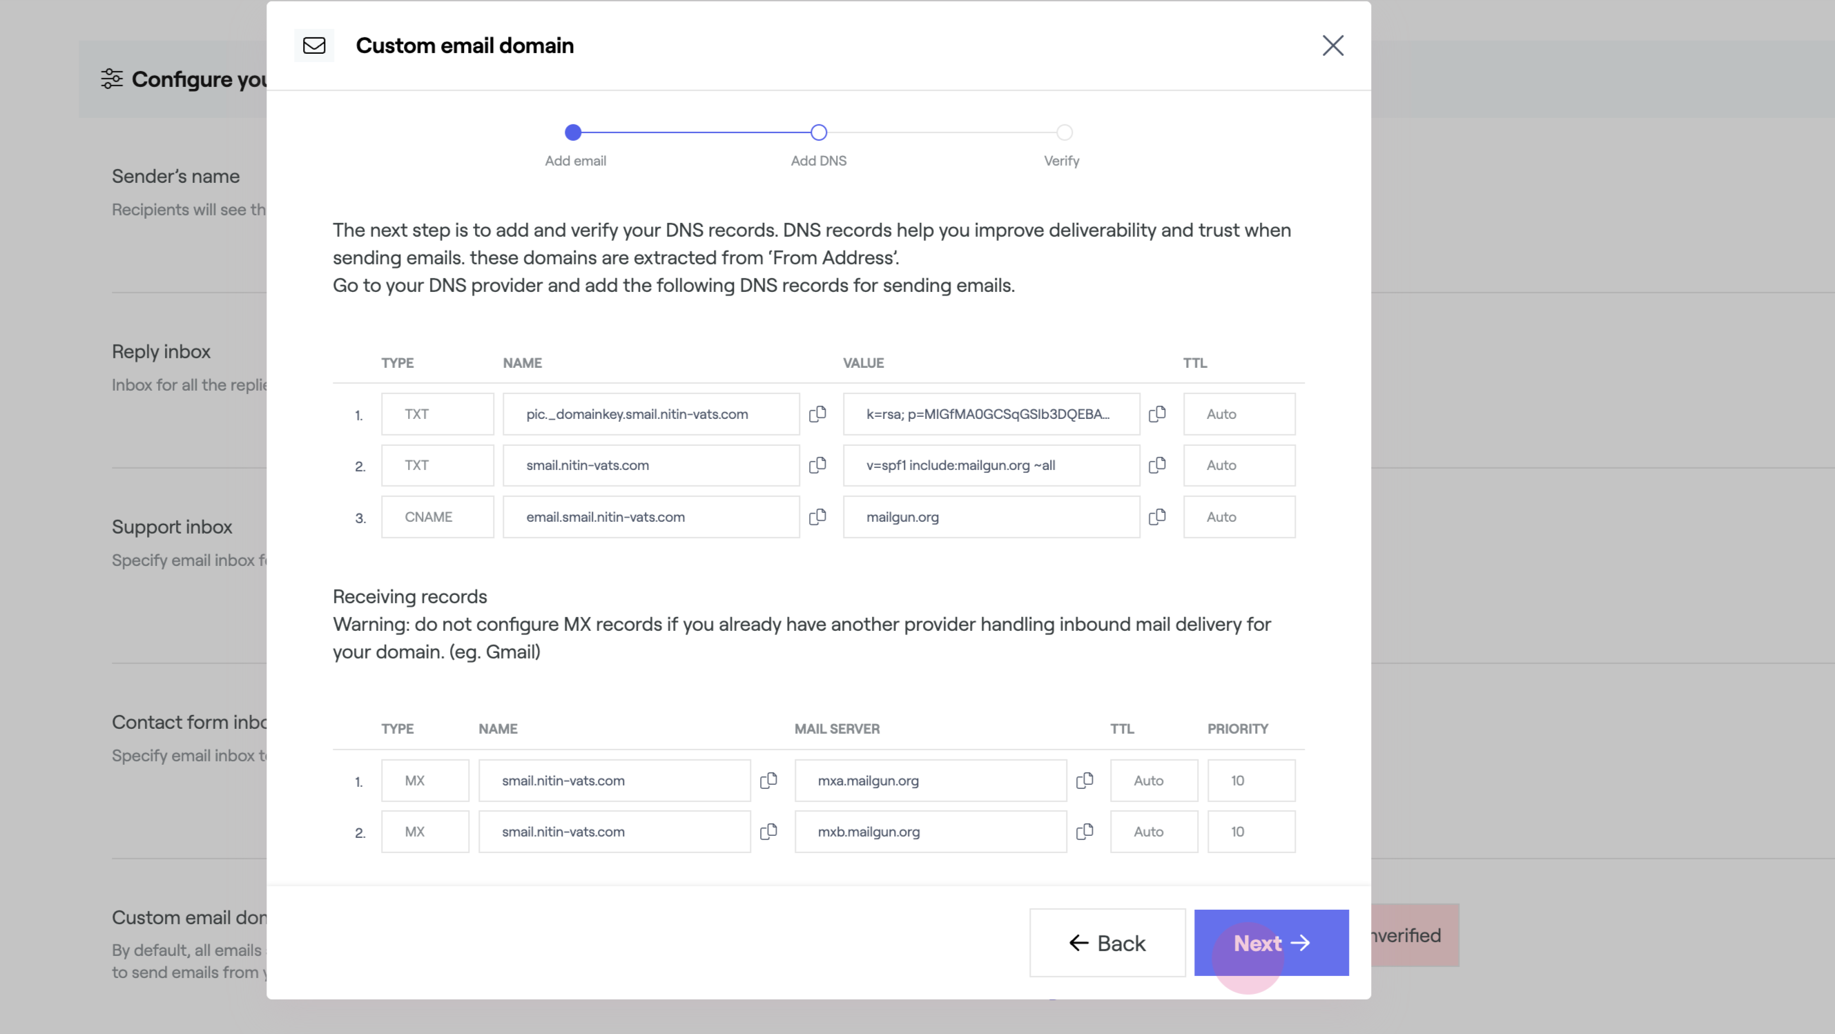Copy the mxa.mailgun.org mail server value
Screen dimensions: 1835x1034
click(x=1084, y=781)
